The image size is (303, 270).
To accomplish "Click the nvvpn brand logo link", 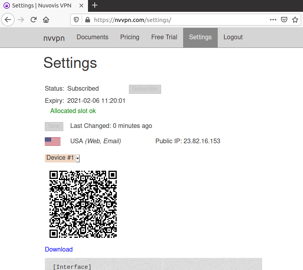I will (54, 38).
